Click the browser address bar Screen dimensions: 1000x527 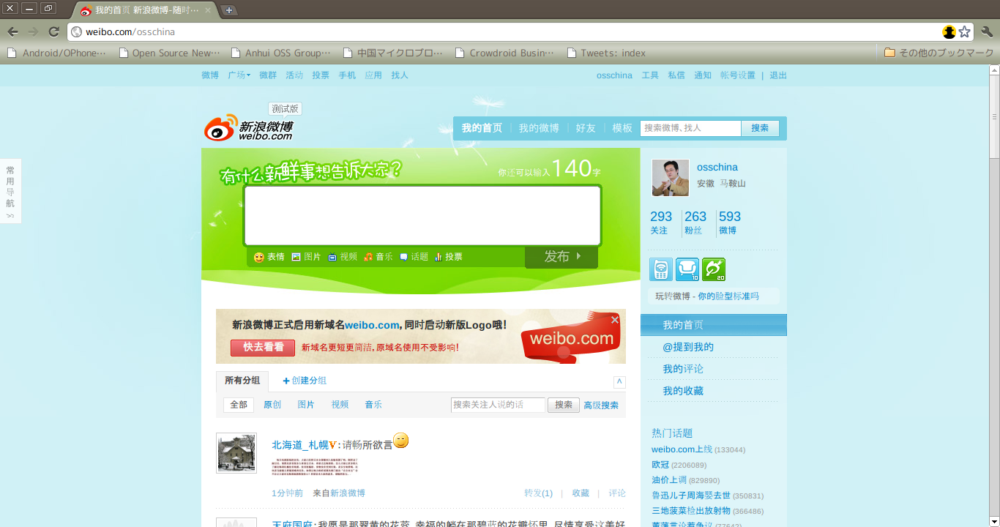505,31
